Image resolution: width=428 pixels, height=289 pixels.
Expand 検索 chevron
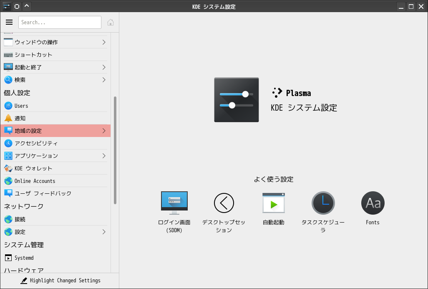tap(104, 80)
